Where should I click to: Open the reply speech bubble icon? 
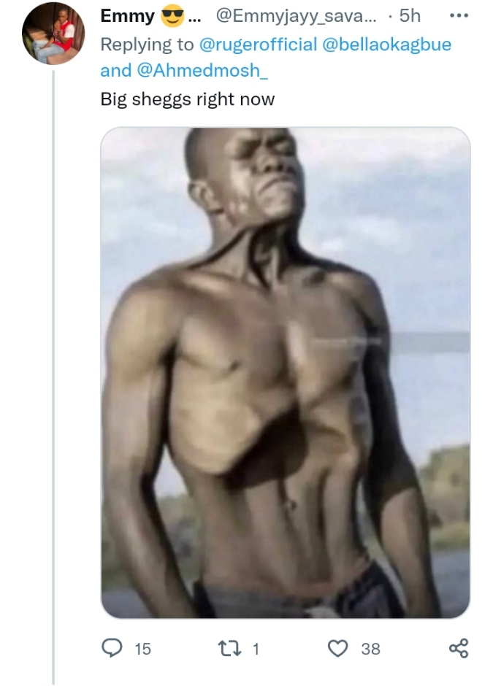pos(113,648)
